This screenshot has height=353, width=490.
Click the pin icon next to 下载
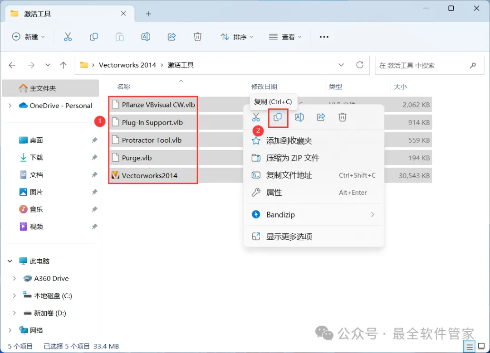(x=94, y=157)
